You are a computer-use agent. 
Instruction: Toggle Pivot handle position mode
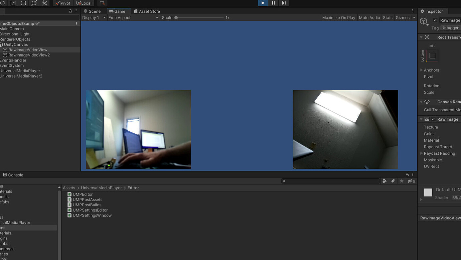pyautogui.click(x=62, y=3)
